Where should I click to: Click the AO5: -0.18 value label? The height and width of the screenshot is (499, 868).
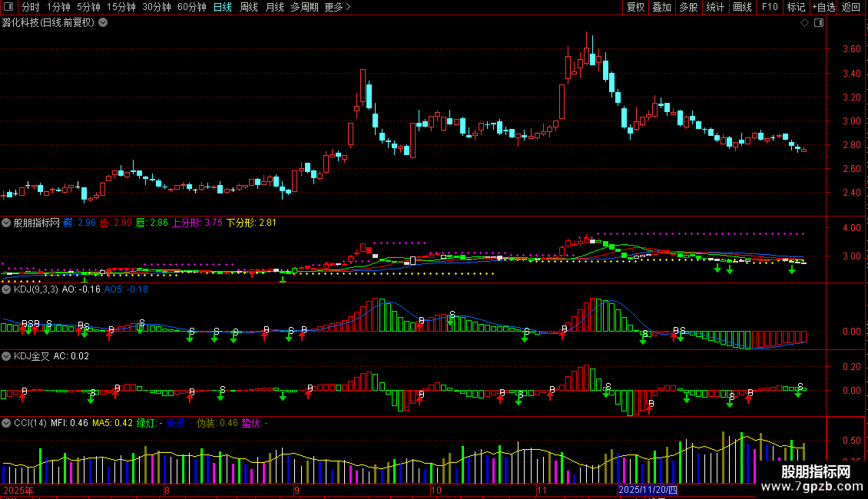tap(126, 289)
